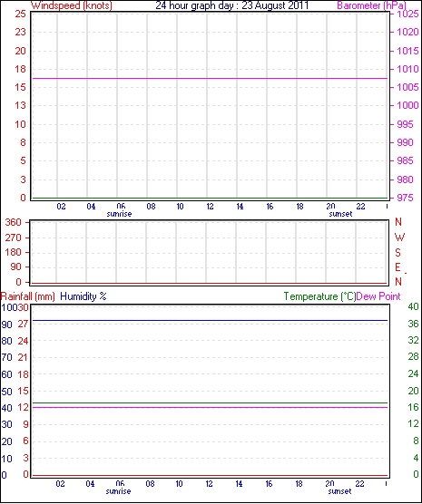Click the 12 hour tick on top graph

[210, 207]
